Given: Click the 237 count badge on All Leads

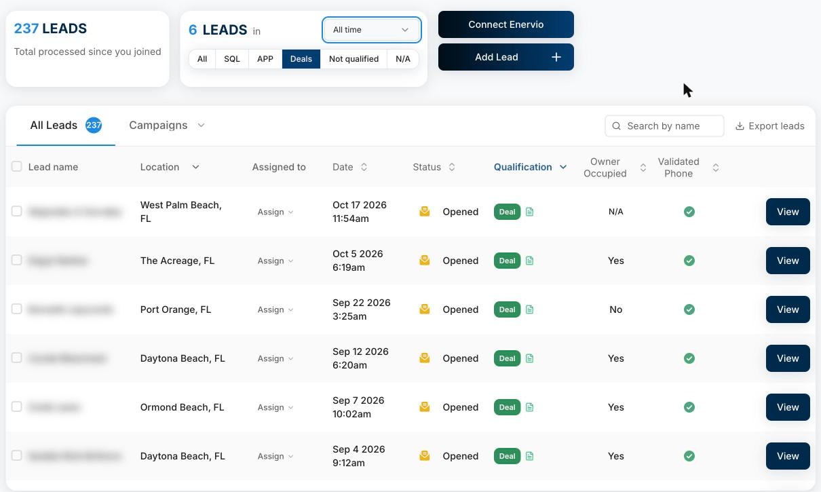Looking at the screenshot, I should point(94,125).
